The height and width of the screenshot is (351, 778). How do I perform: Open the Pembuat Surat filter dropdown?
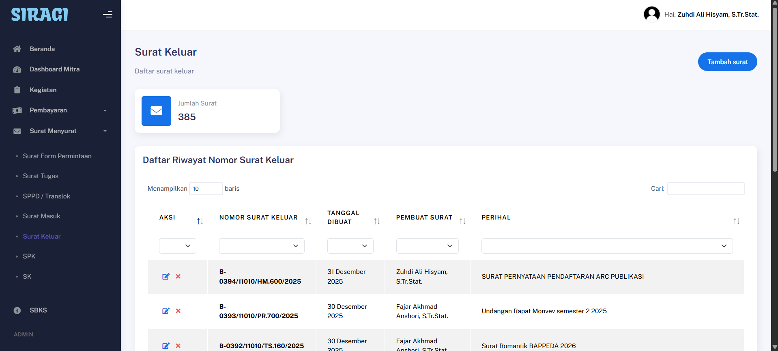(427, 246)
